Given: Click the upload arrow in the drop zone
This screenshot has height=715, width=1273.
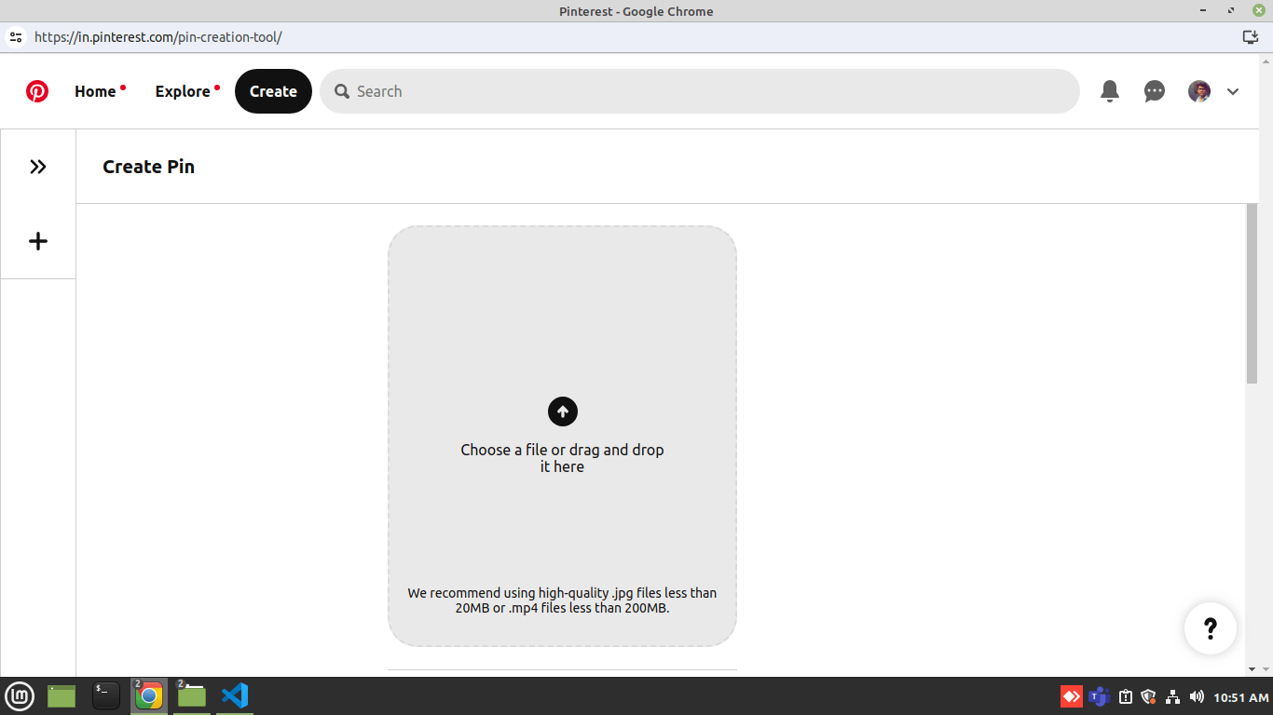Looking at the screenshot, I should click(562, 411).
